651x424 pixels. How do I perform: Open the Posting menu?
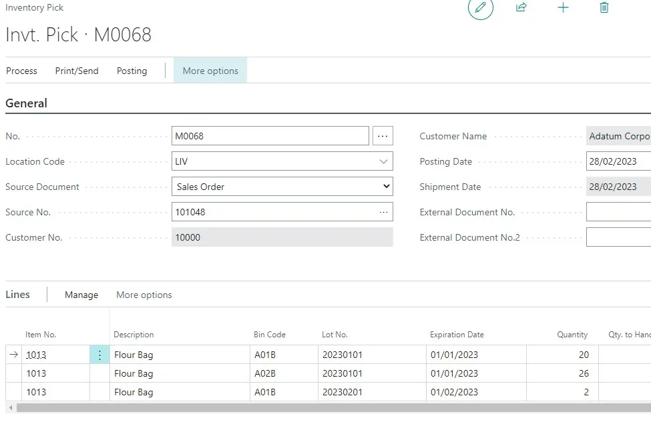132,71
